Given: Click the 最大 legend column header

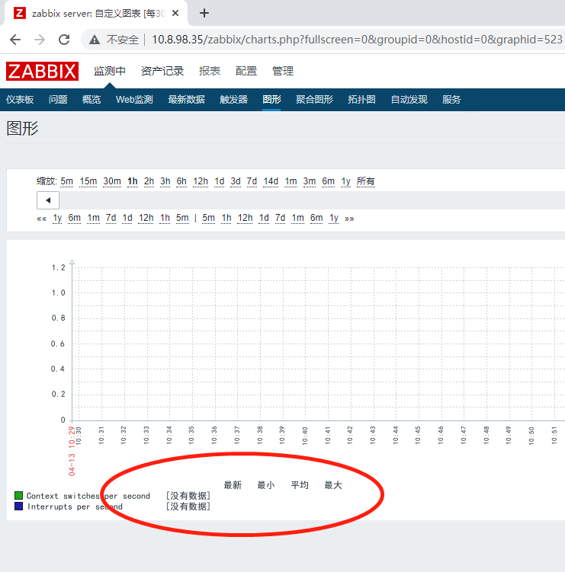Looking at the screenshot, I should pos(333,485).
